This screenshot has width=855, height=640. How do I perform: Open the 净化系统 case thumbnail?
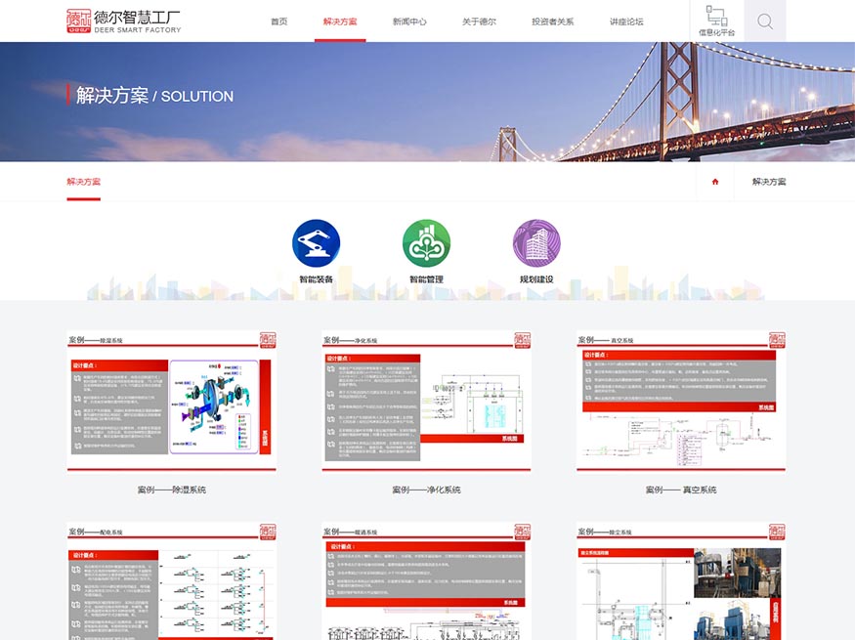(426, 402)
